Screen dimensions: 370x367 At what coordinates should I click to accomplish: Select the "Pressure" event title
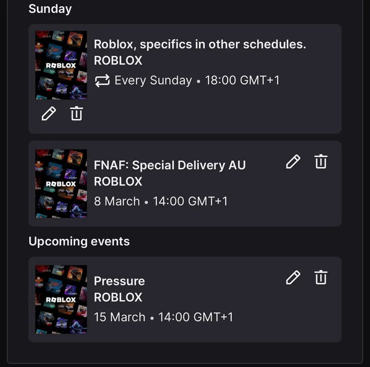click(119, 281)
